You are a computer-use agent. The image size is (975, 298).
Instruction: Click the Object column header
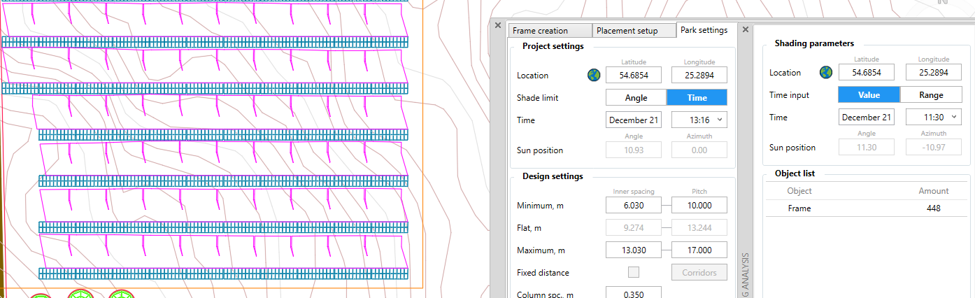[799, 190]
